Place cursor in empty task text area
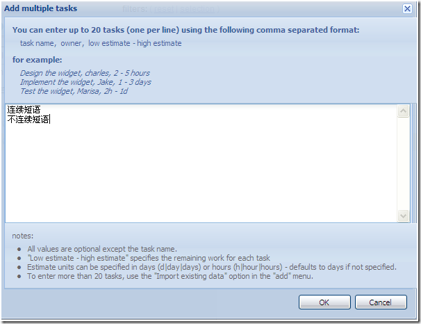The image size is (421, 324). (201, 172)
